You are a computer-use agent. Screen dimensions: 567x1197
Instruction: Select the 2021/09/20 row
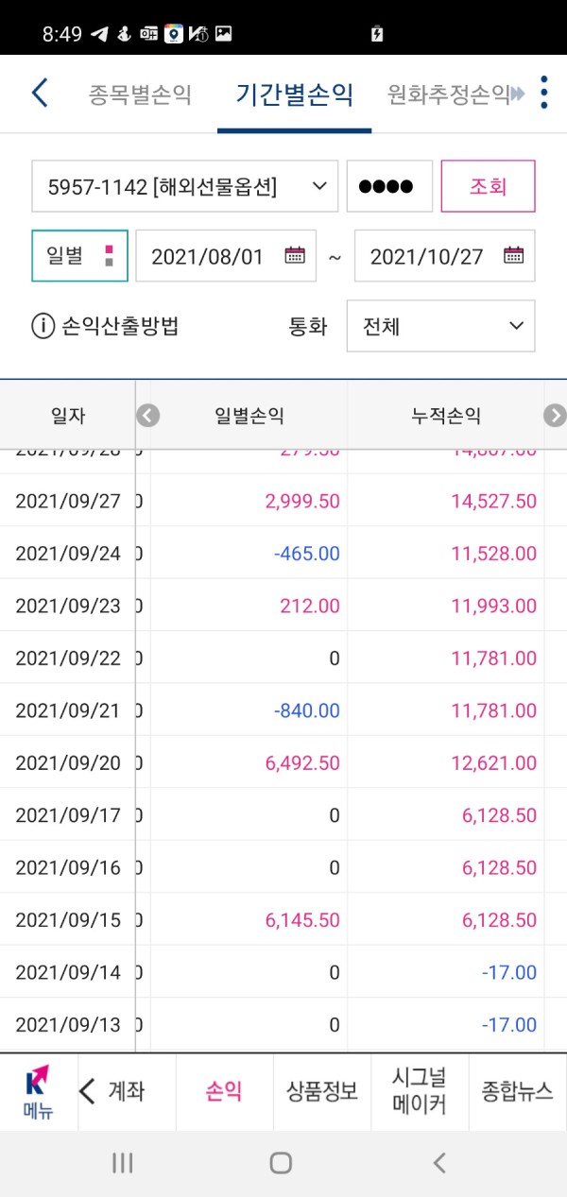click(x=283, y=762)
